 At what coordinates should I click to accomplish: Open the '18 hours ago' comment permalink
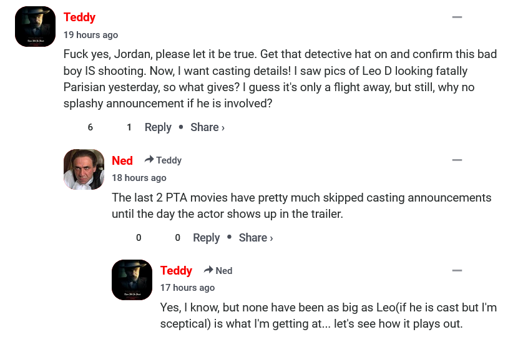click(x=139, y=178)
